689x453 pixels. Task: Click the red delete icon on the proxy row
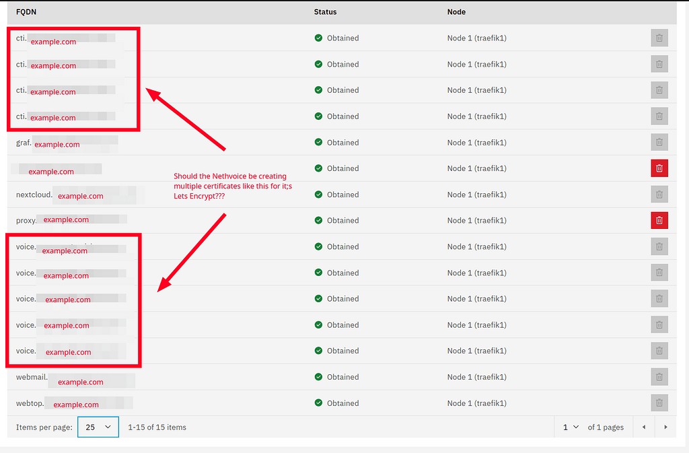click(x=659, y=220)
